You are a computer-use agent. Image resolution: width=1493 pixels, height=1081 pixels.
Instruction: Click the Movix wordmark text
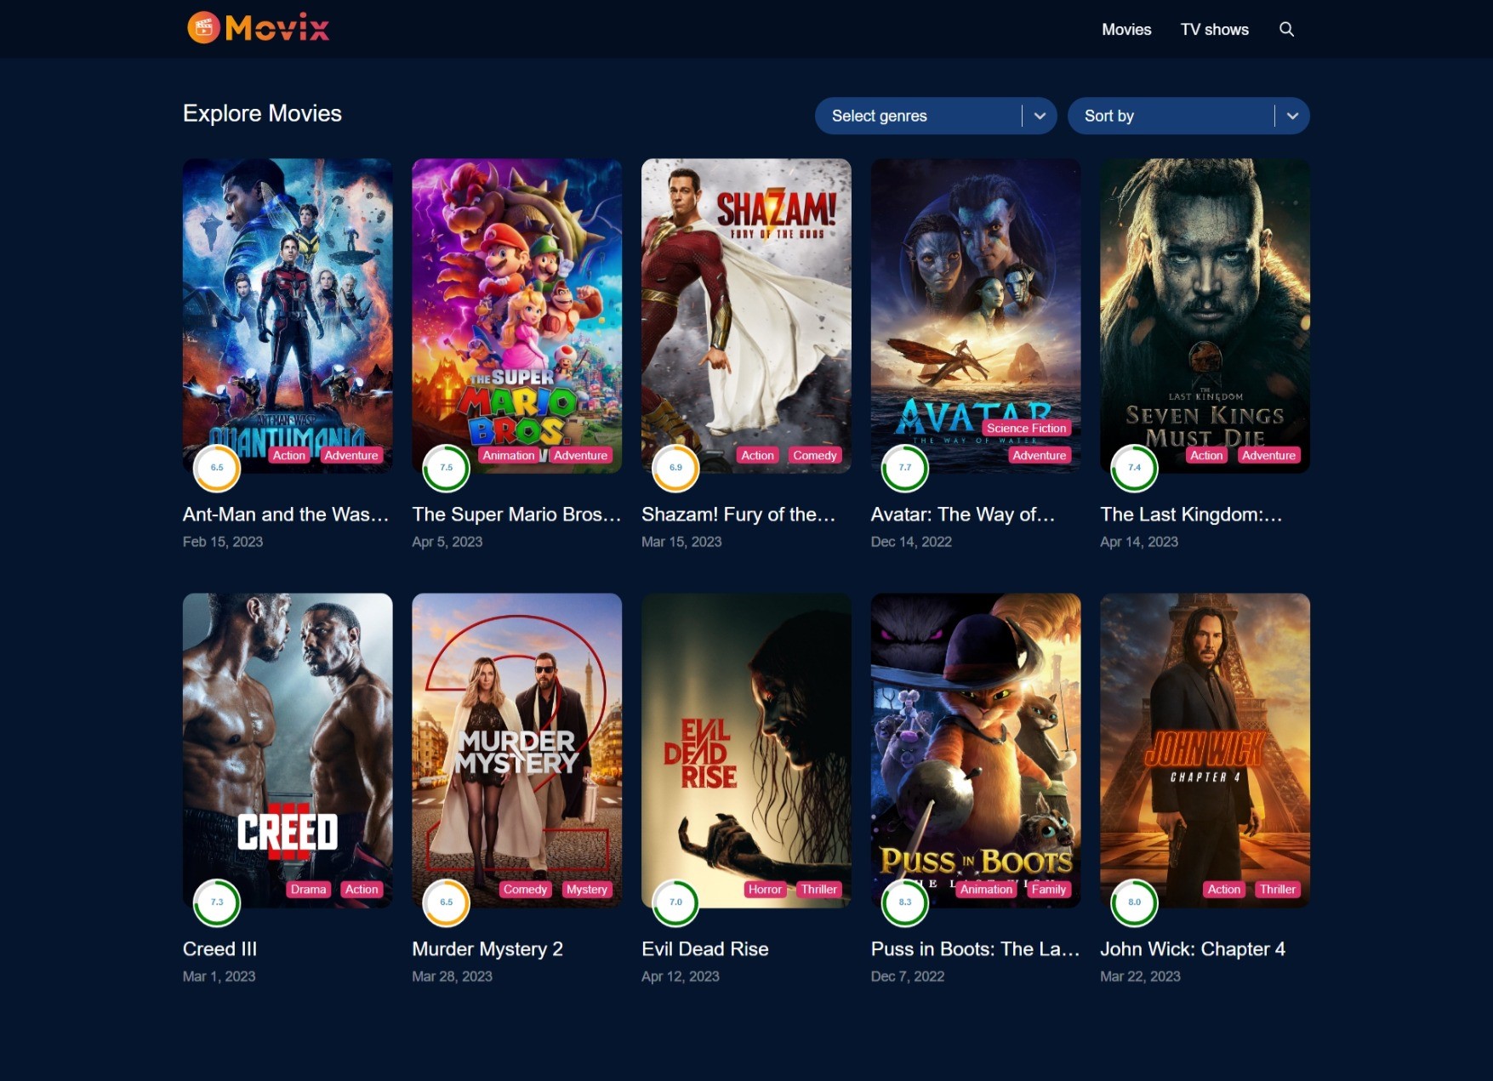(277, 28)
